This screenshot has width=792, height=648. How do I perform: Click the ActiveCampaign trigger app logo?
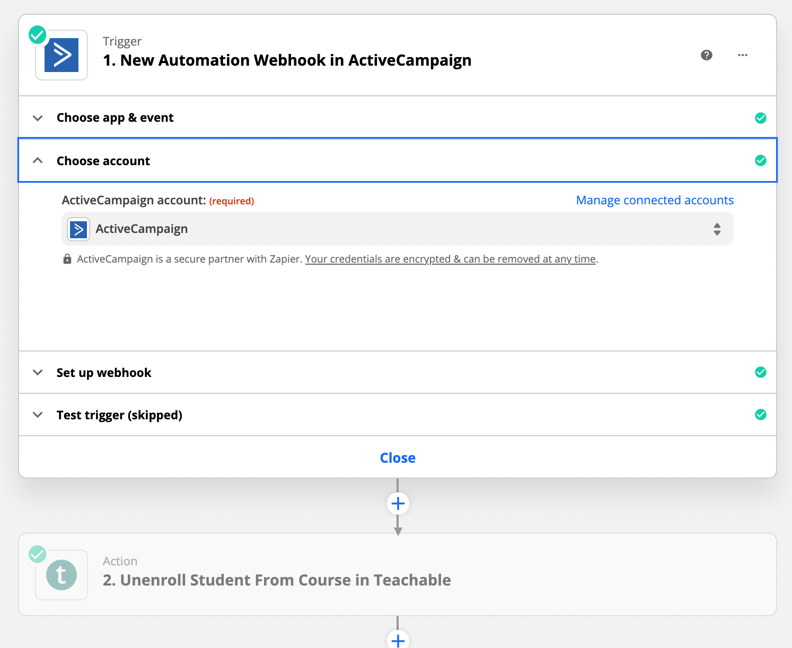point(61,55)
